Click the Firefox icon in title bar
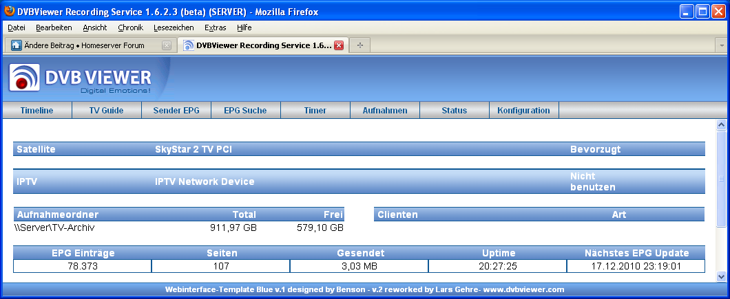Image resolution: width=730 pixels, height=299 pixels. coord(10,11)
